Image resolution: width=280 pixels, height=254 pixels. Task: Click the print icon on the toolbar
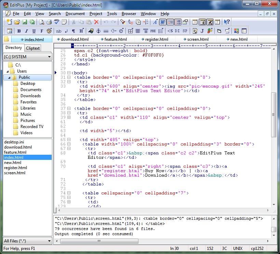coord(49,22)
